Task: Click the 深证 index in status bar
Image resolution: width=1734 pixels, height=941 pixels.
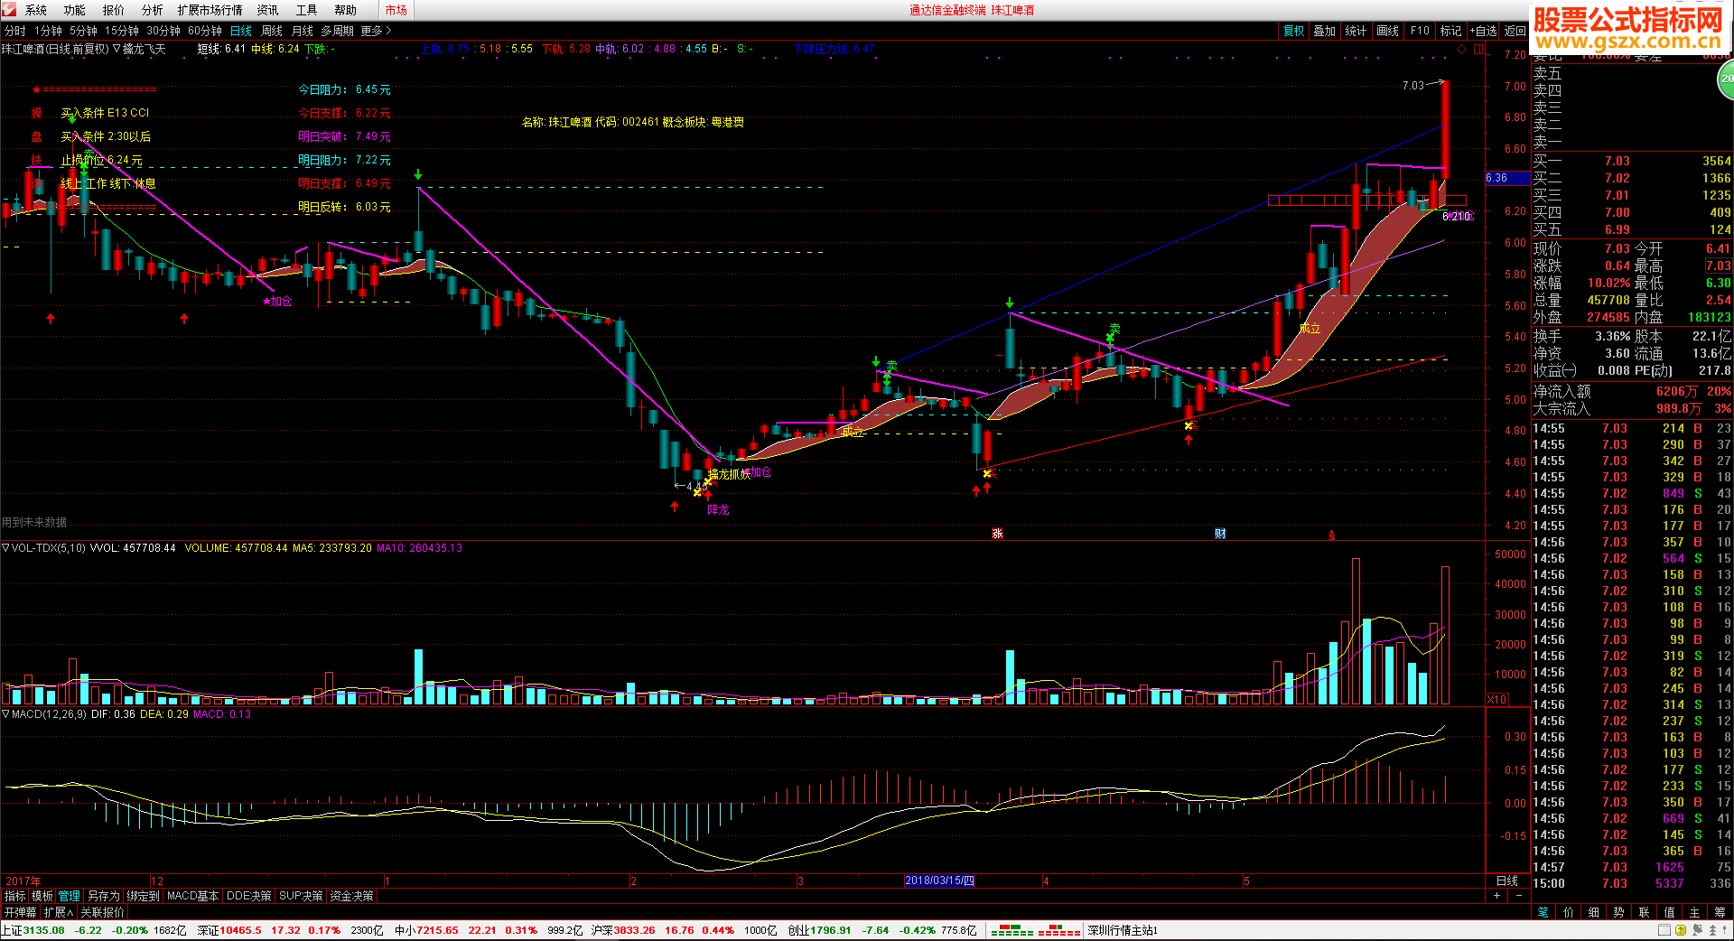Action: pyautogui.click(x=290, y=930)
